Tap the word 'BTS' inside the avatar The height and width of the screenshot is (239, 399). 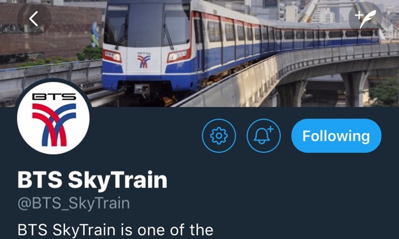click(54, 97)
